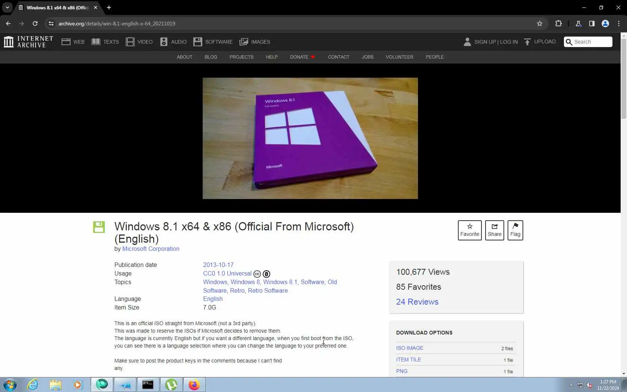Open the Blog menu item
Screen dimensions: 627x392
pyautogui.click(x=211, y=57)
